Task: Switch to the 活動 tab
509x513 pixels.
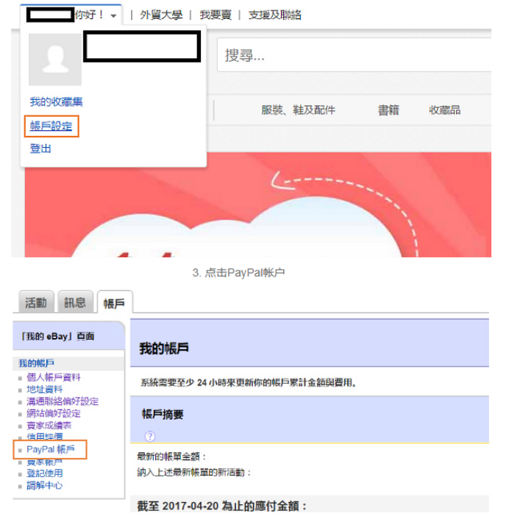Action: coord(36,302)
